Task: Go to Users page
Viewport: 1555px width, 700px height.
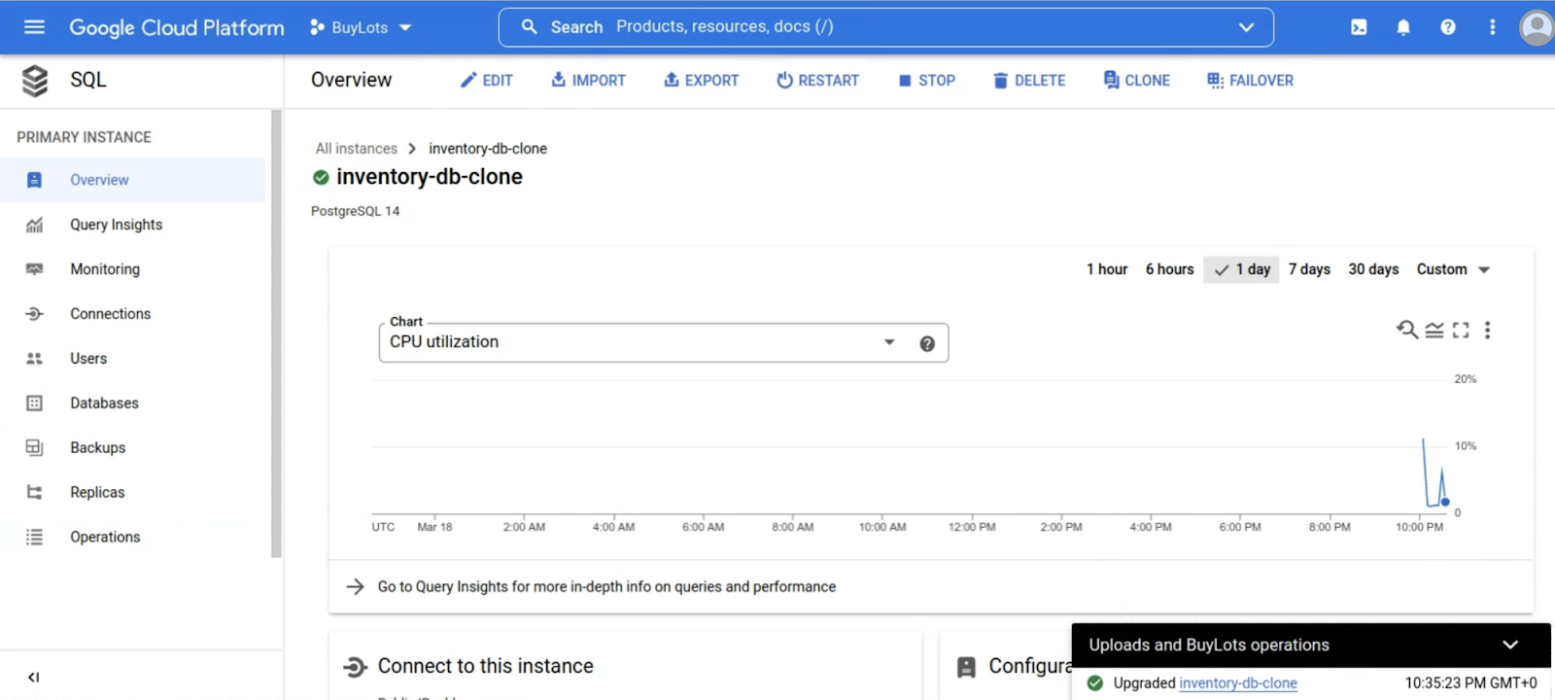Action: pyautogui.click(x=88, y=359)
